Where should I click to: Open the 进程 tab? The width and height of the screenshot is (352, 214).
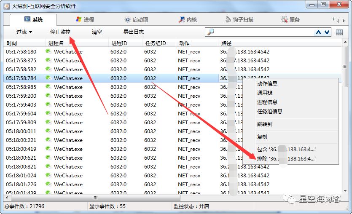tap(85, 19)
